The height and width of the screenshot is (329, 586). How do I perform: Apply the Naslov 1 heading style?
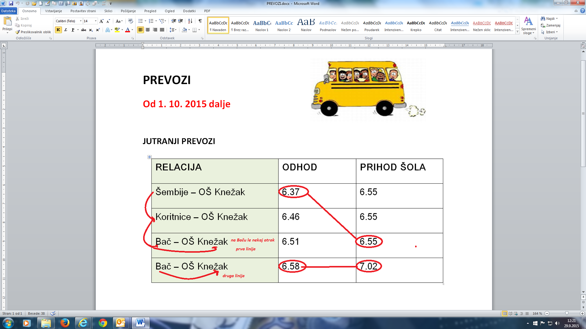click(262, 25)
